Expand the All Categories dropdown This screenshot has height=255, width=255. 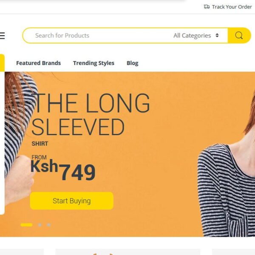coord(196,35)
